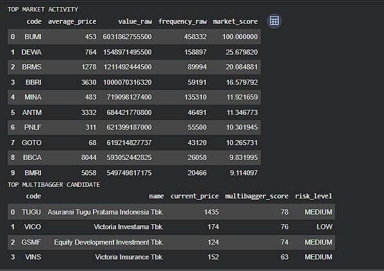Image resolution: width=384 pixels, height=271 pixels.
Task: Select average price 8044
Action: coord(88,157)
